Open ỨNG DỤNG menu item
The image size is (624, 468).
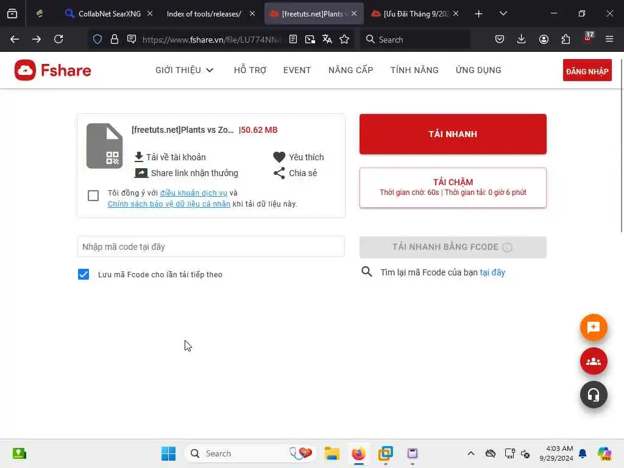[478, 70]
